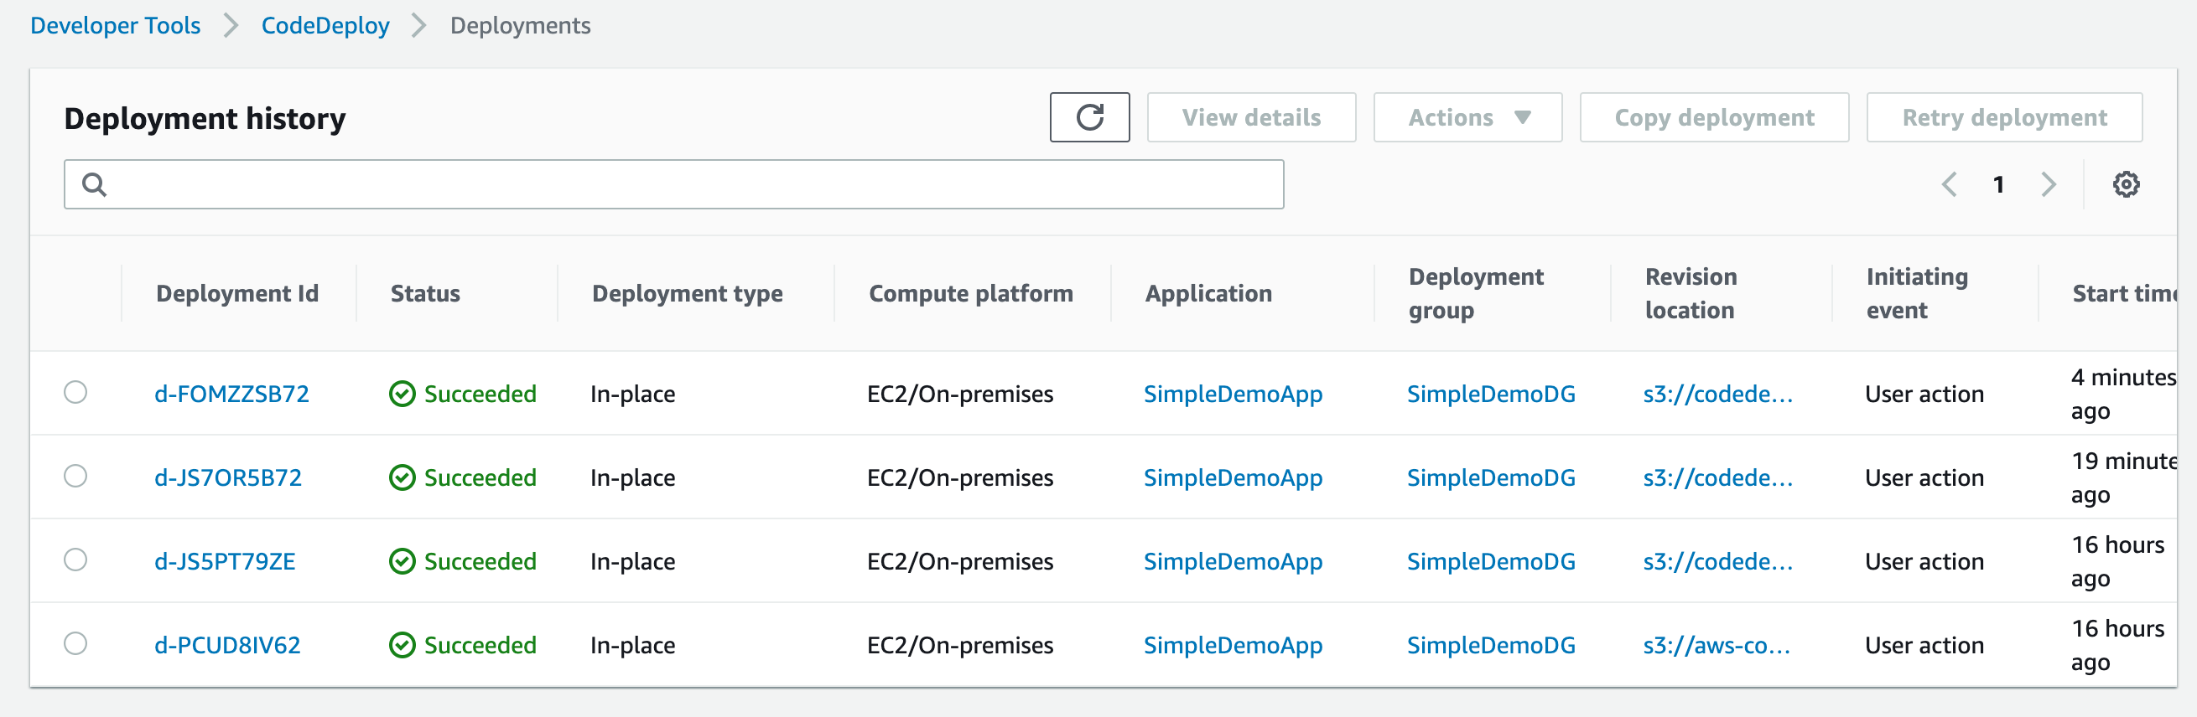This screenshot has width=2197, height=717.
Task: Open deployment d-FOMZZSB72
Action: (231, 394)
